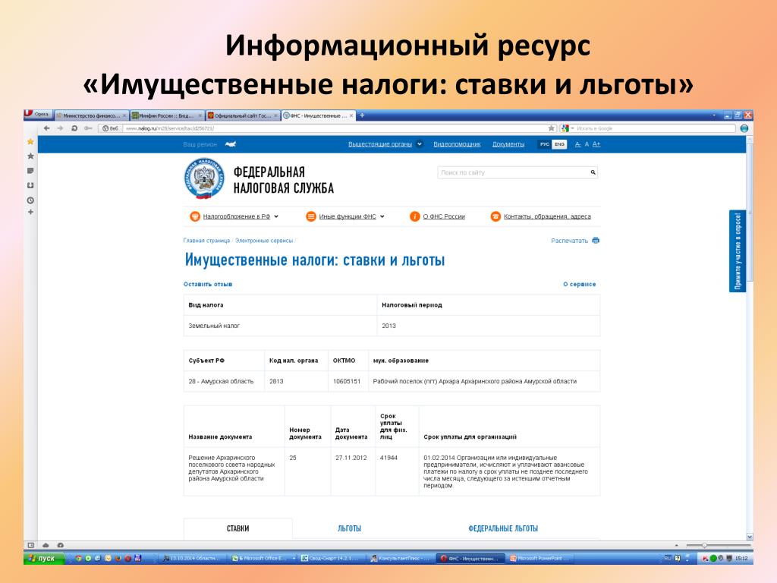Click the Оставить отзыв link
This screenshot has height=583, width=777.
point(208,284)
